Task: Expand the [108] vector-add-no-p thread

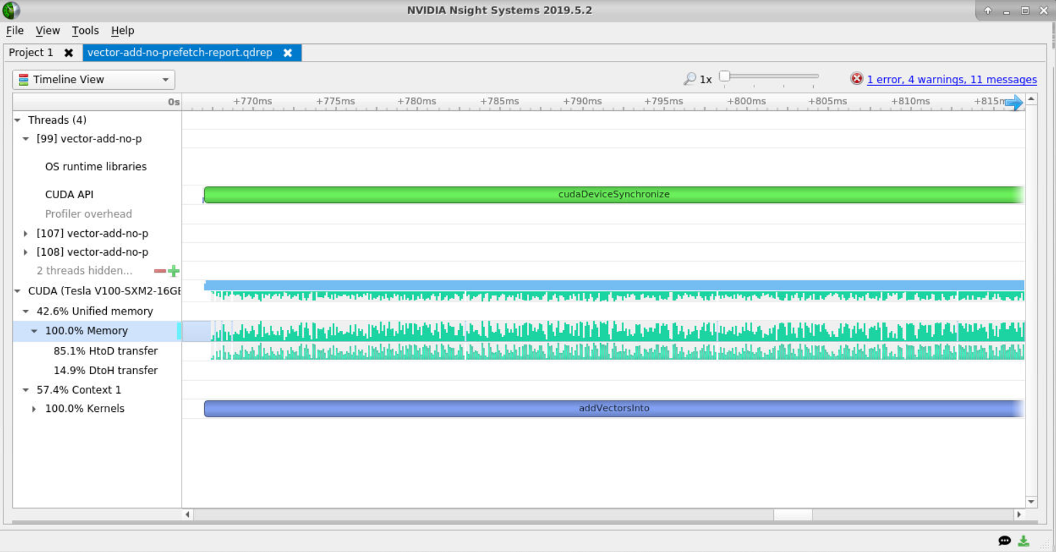Action: click(26, 252)
